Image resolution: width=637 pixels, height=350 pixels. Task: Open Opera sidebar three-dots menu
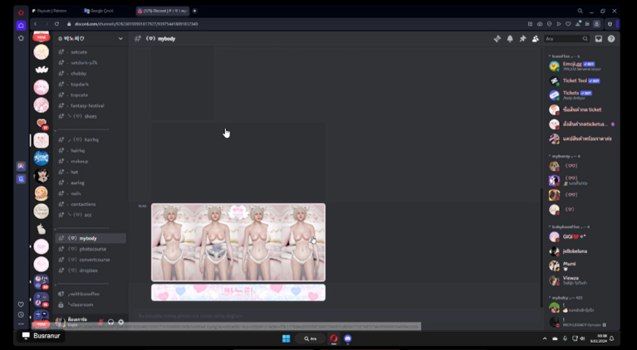(x=21, y=324)
